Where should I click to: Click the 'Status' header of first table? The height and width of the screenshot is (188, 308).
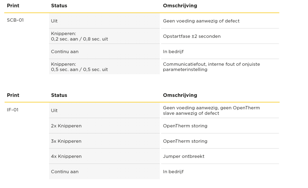click(59, 6)
